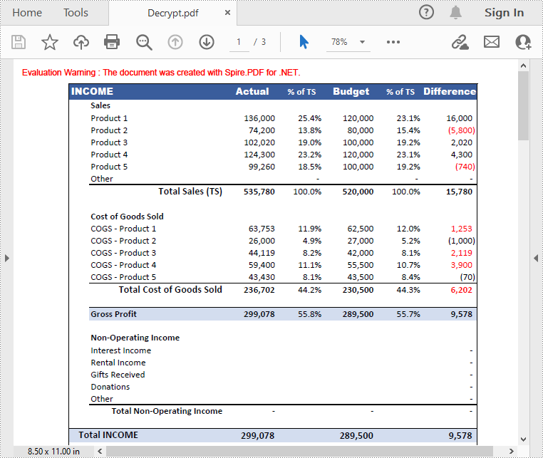Click the Donations label

tap(110, 387)
